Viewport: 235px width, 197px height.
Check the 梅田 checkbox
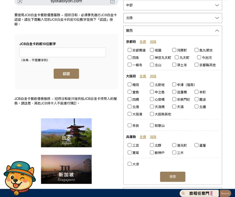pyautogui.click(x=130, y=85)
